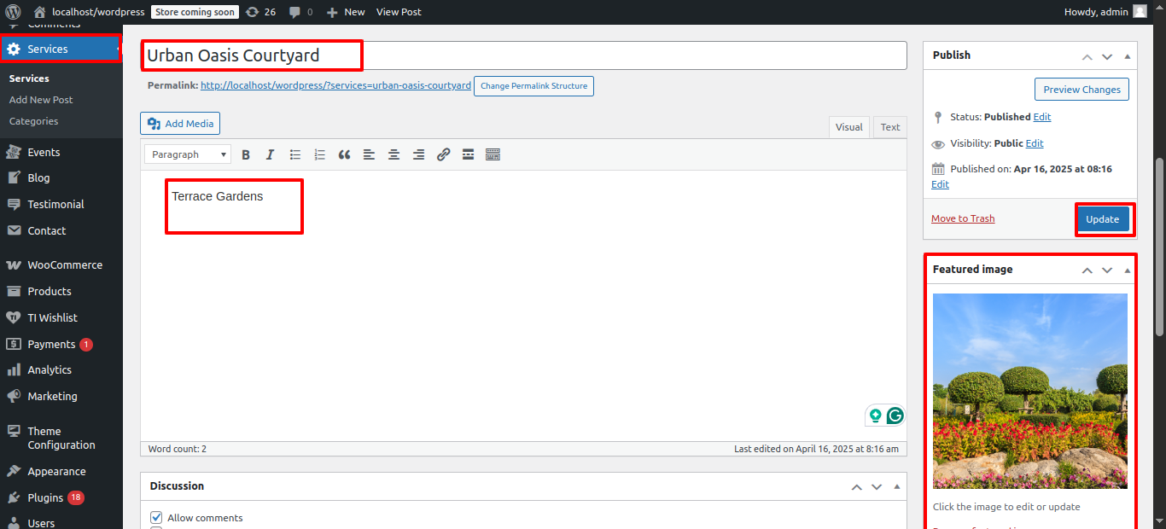Open the urban-oasis-courtyard permalink
1166x529 pixels.
(x=335, y=85)
